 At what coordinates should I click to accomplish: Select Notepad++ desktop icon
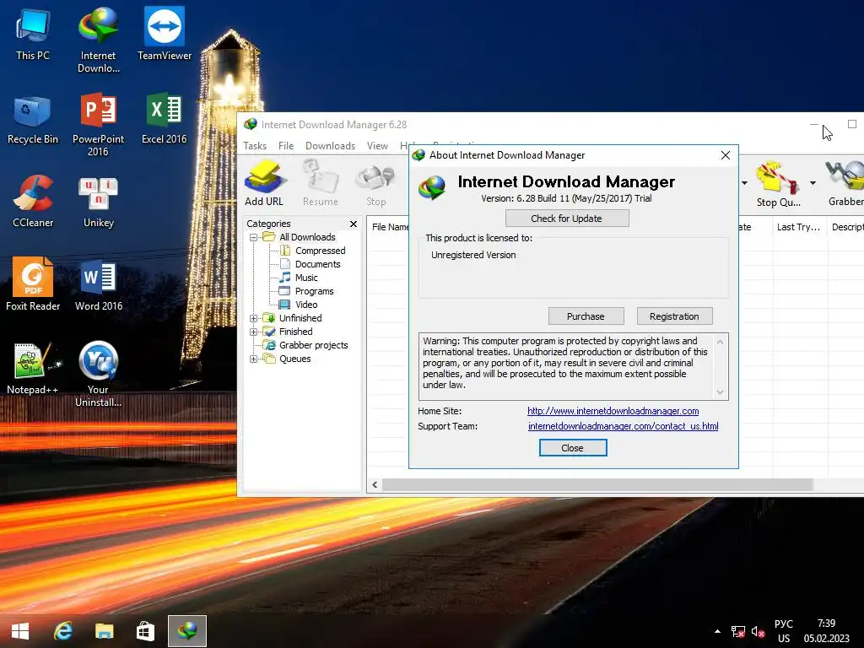point(33,368)
